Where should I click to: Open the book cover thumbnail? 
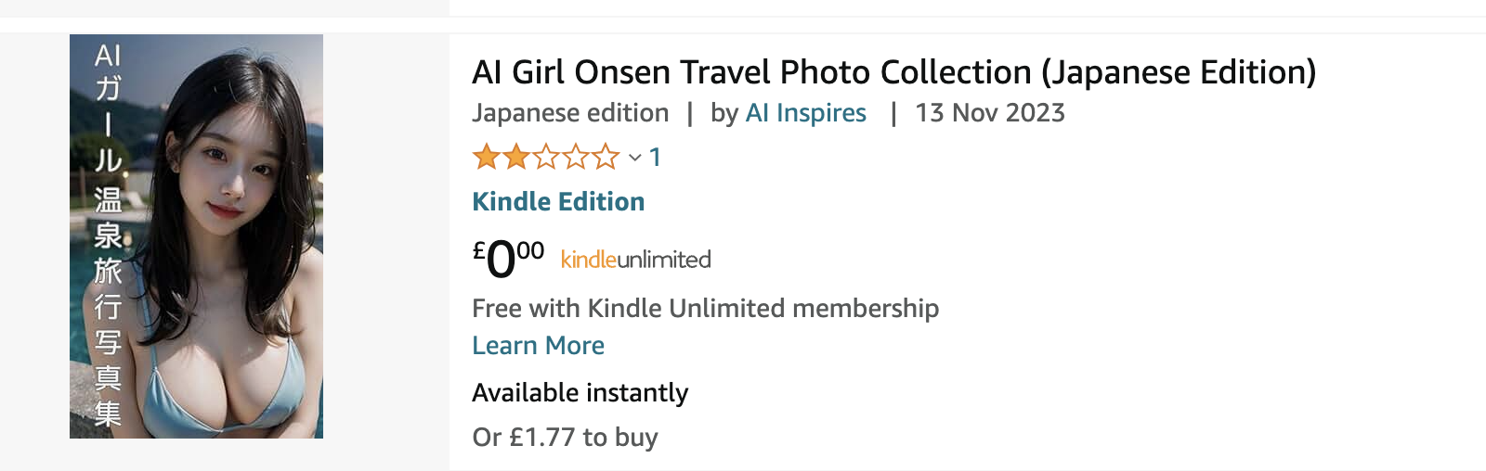tap(196, 236)
